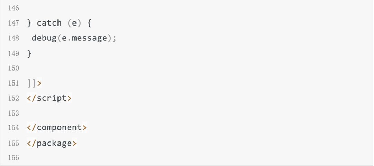Click line number 155
374x166 pixels.
point(14,143)
